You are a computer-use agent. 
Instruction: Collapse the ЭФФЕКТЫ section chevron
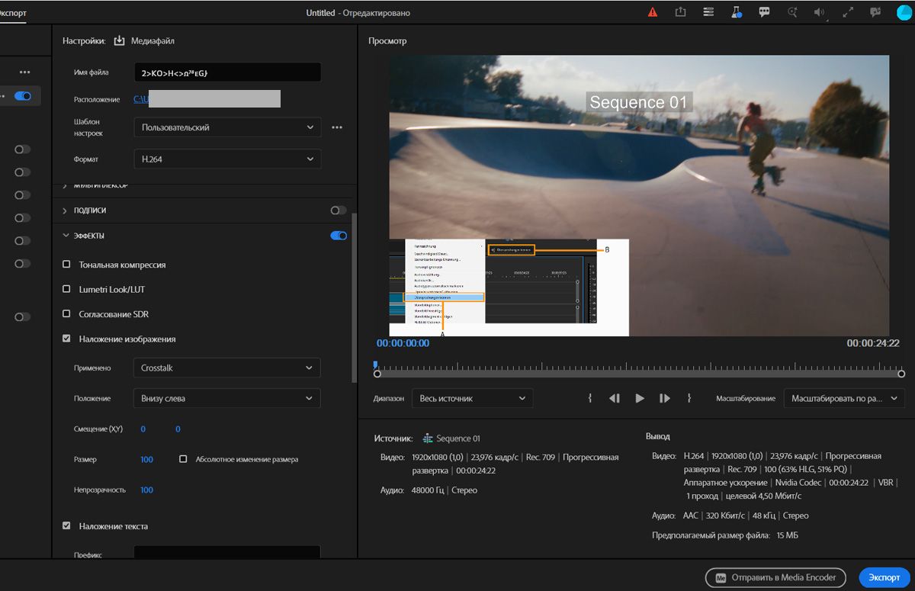[x=66, y=236]
